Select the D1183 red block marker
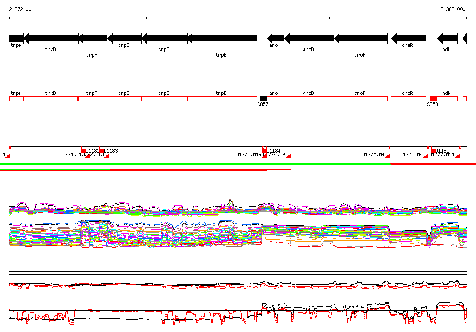 [102, 151]
